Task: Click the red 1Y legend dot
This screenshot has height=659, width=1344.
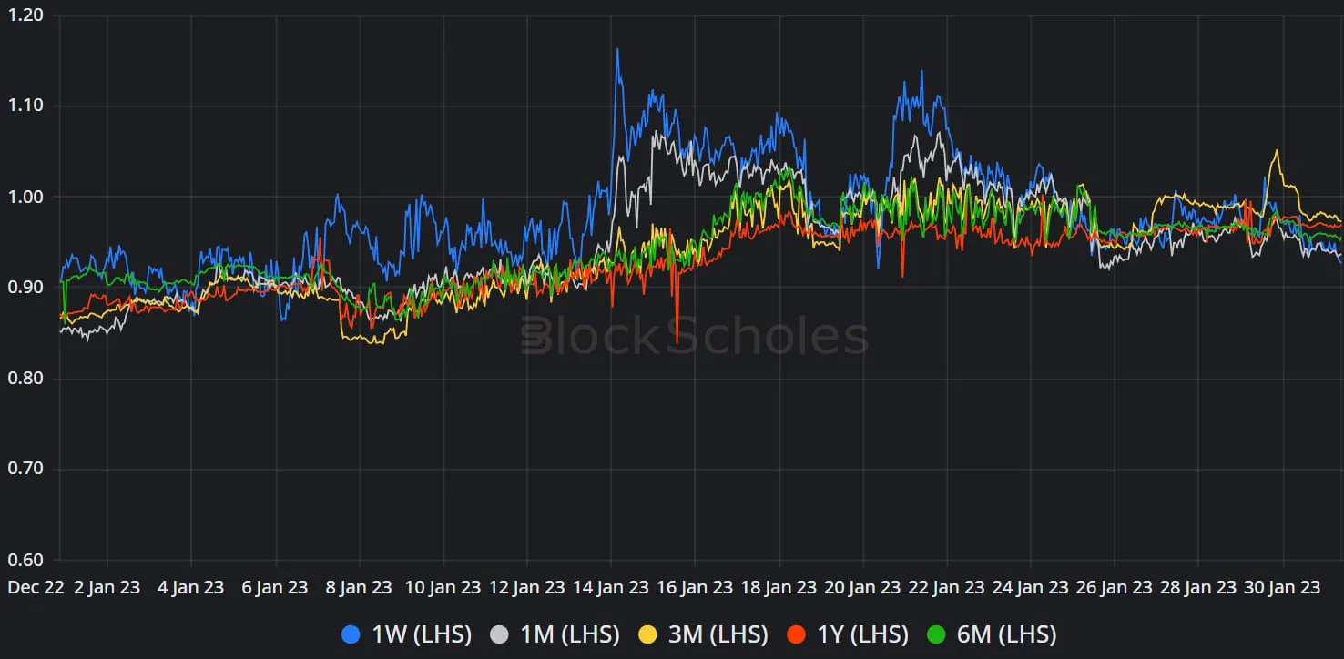Action: pos(795,634)
